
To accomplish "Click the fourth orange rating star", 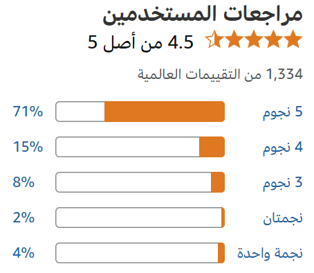I will point(234,39).
